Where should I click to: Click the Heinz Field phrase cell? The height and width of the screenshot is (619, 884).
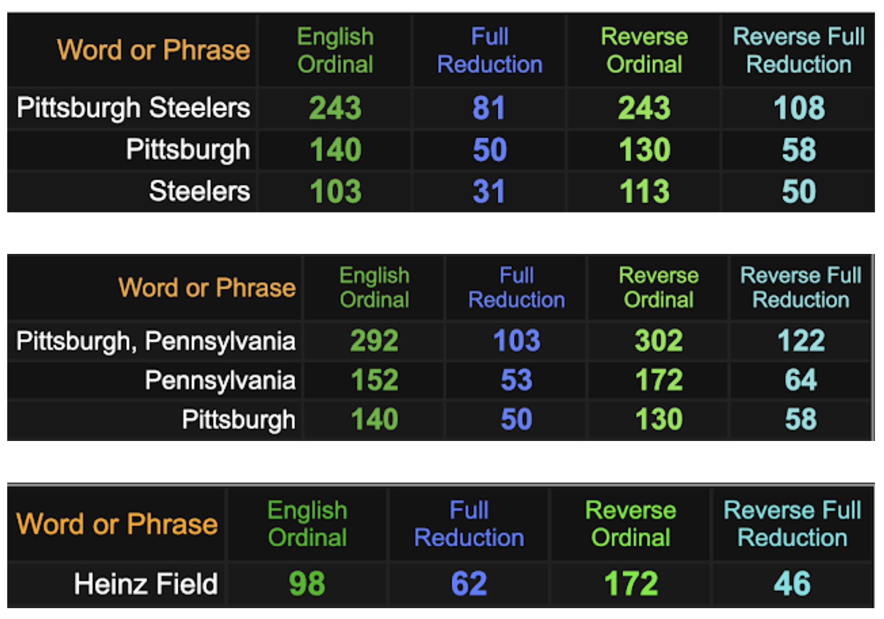click(146, 584)
